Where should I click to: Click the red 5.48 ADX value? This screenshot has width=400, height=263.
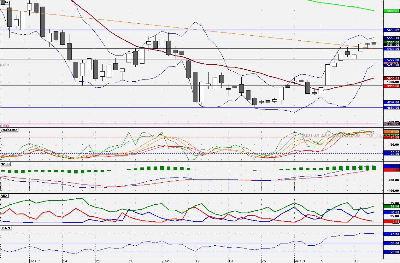click(x=391, y=222)
